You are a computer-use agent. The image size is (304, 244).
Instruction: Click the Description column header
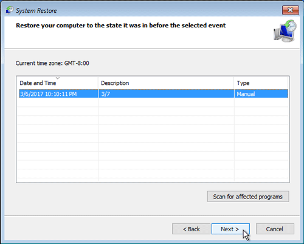[x=166, y=83]
